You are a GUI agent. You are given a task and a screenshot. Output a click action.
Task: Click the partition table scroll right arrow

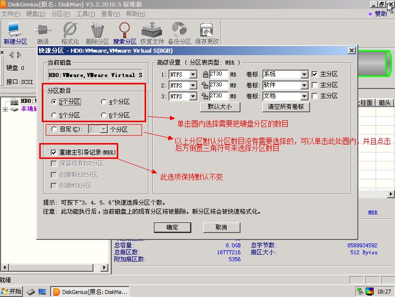point(391,194)
